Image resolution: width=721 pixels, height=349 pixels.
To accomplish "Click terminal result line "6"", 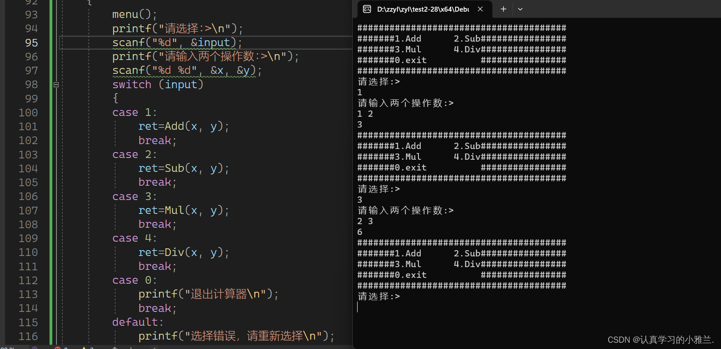I will coord(360,232).
